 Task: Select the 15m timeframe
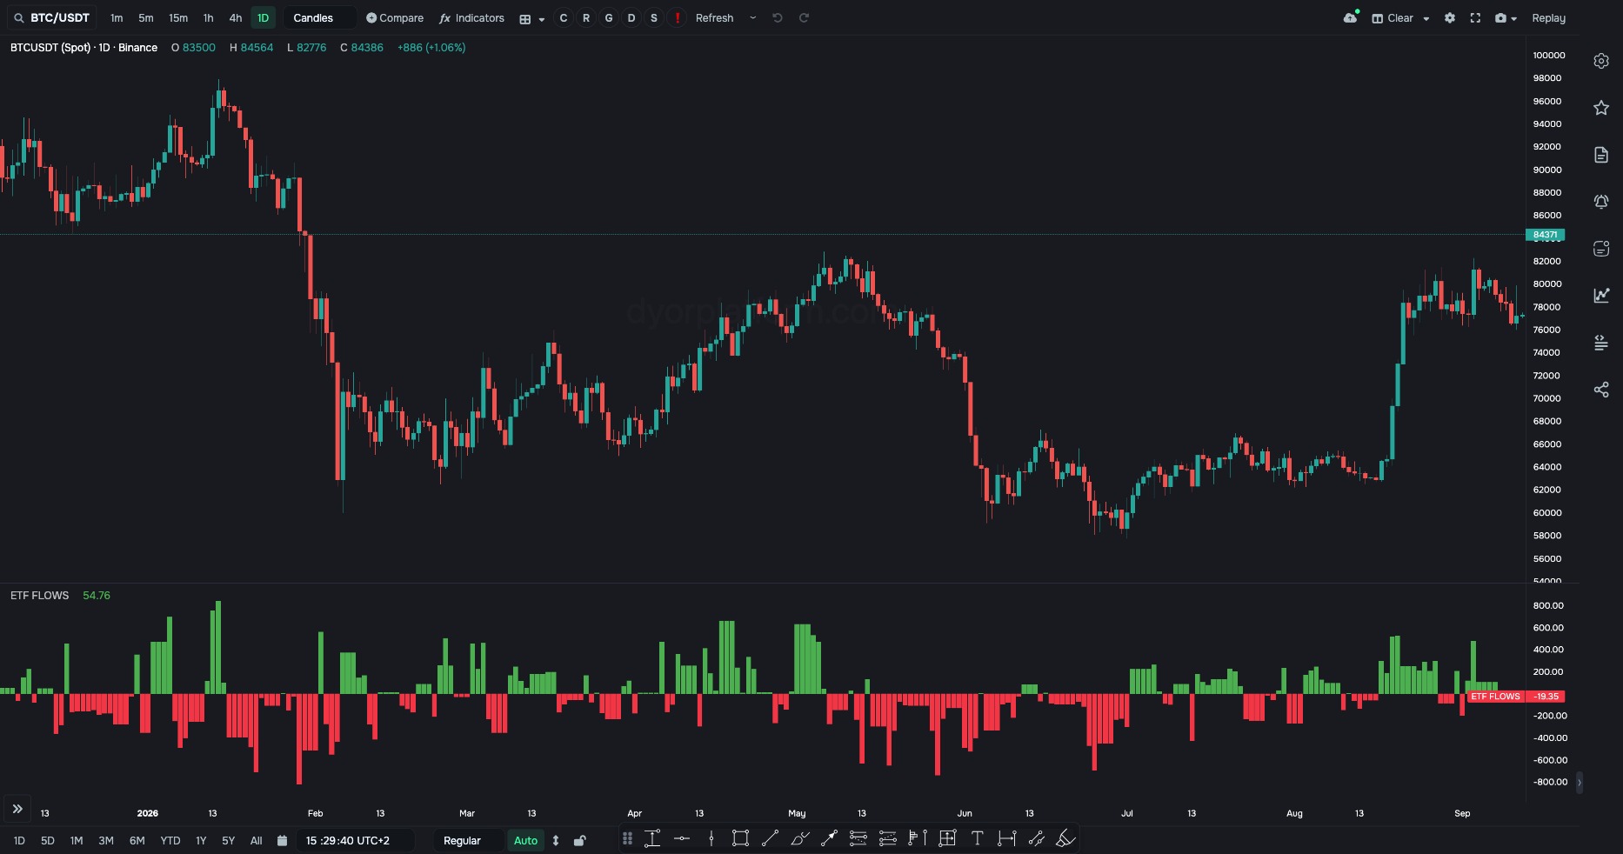point(178,17)
